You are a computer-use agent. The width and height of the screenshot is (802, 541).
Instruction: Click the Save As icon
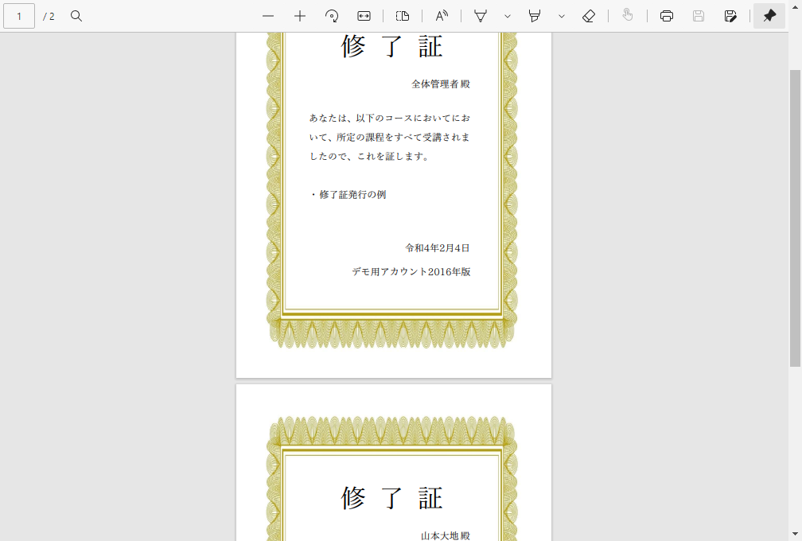pos(730,16)
